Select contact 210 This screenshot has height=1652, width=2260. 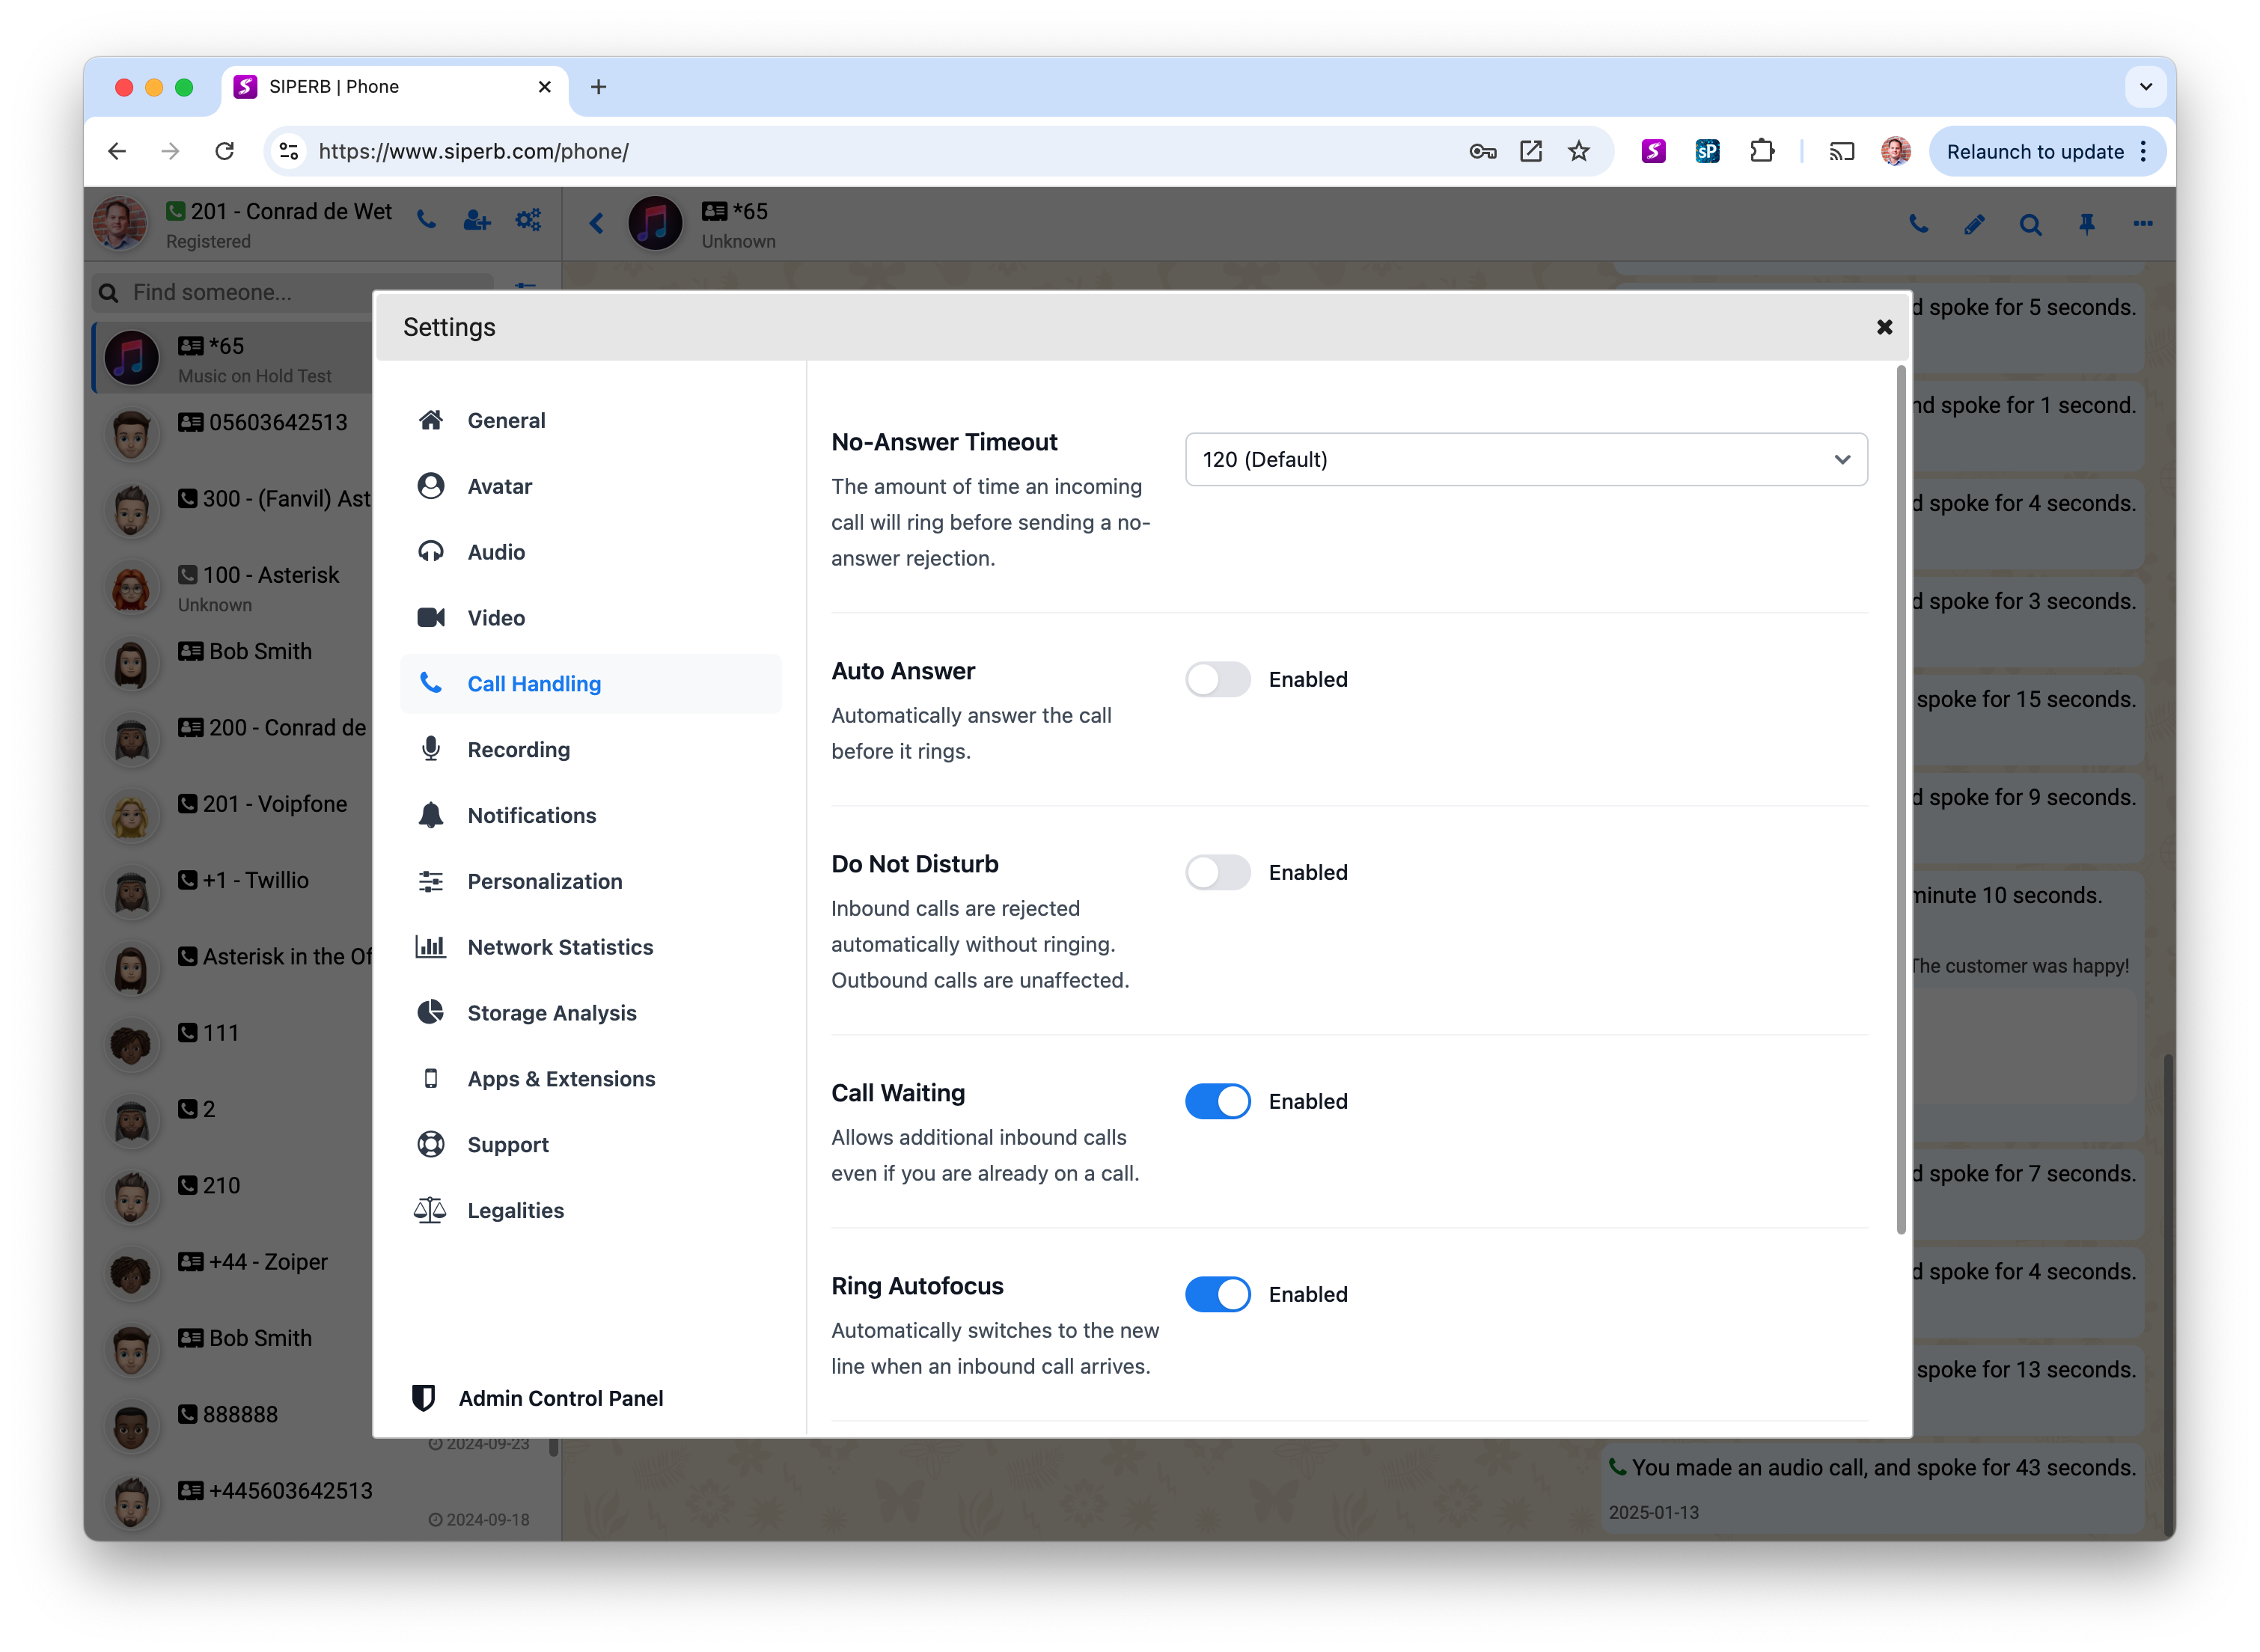click(232, 1197)
